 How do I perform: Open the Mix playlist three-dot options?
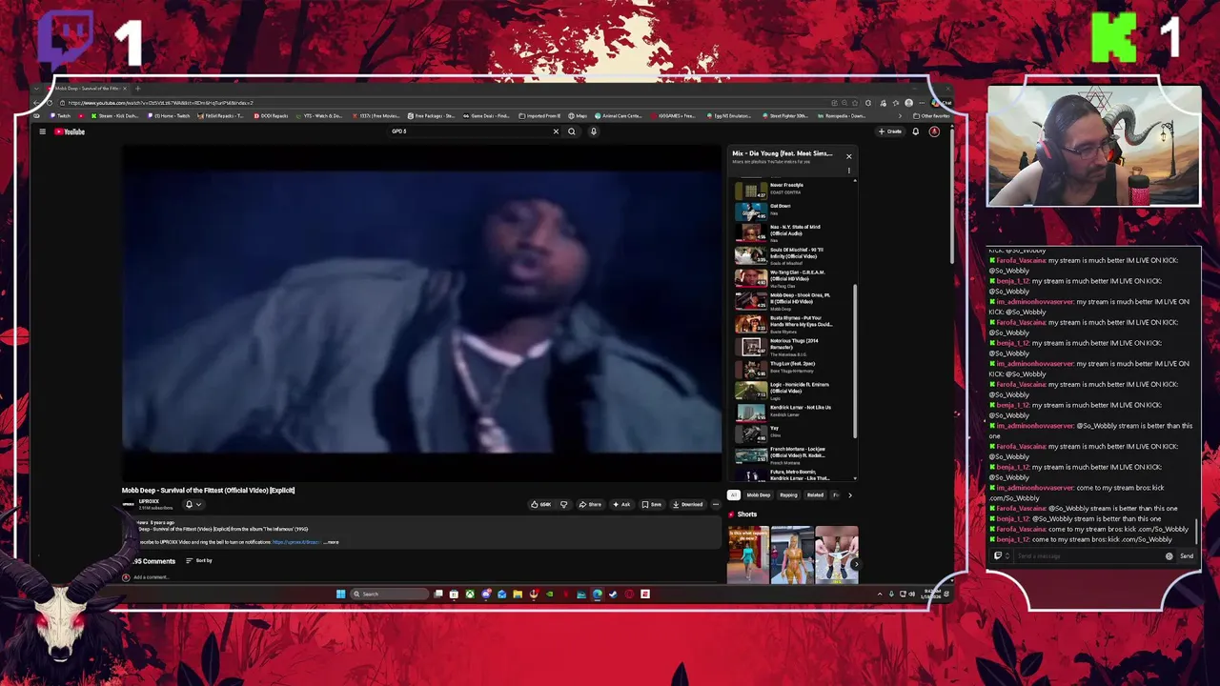point(848,171)
